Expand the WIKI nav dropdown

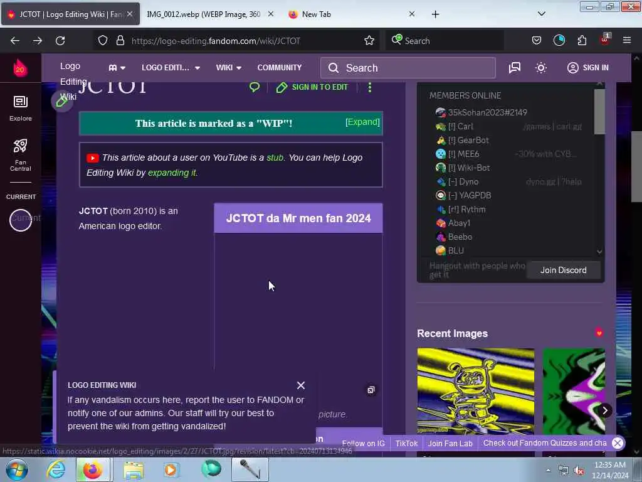pos(228,68)
